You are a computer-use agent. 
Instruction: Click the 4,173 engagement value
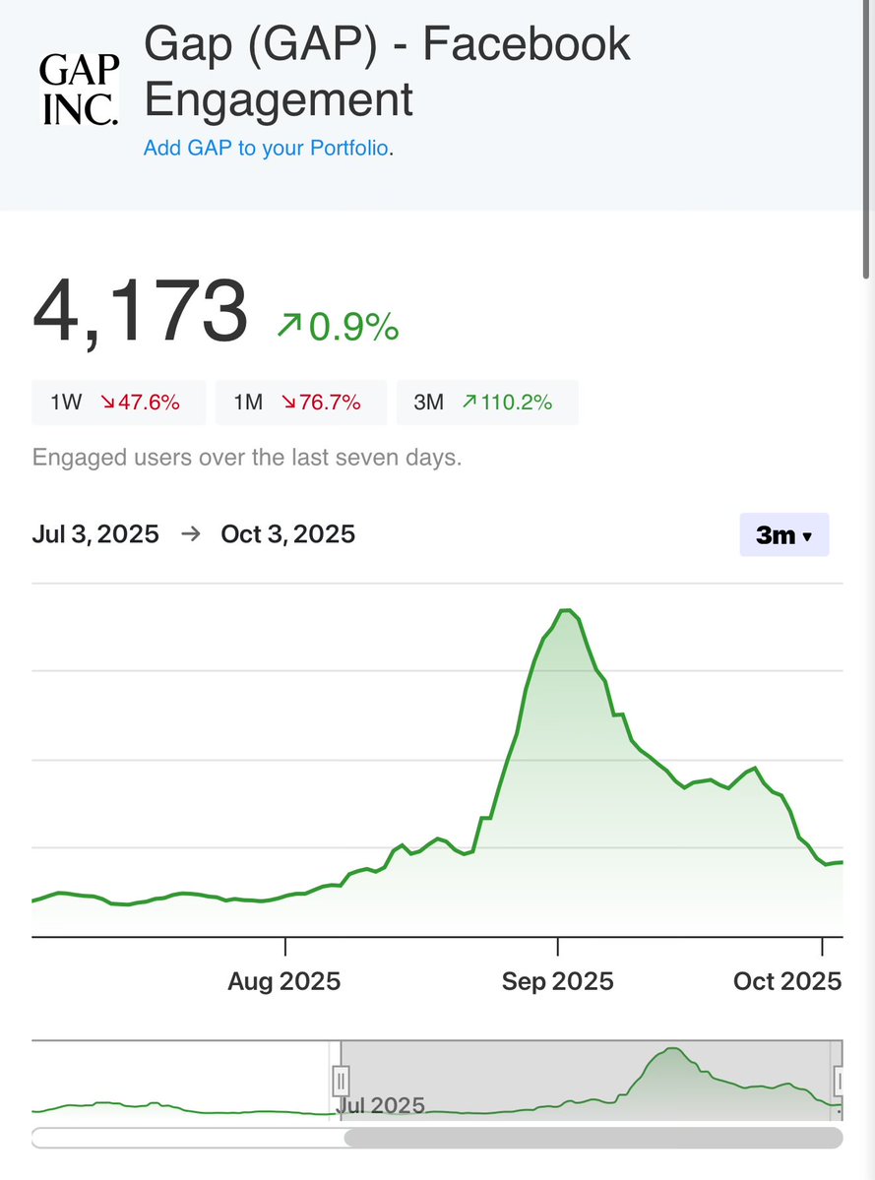pos(140,312)
